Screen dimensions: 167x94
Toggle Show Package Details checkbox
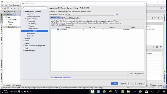[x=128, y=74]
